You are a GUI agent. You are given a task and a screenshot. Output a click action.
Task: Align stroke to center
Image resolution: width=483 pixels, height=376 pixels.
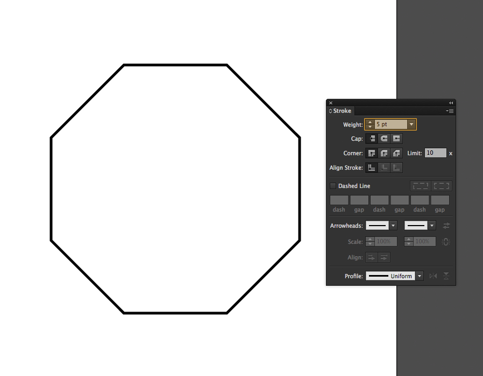[x=372, y=168]
